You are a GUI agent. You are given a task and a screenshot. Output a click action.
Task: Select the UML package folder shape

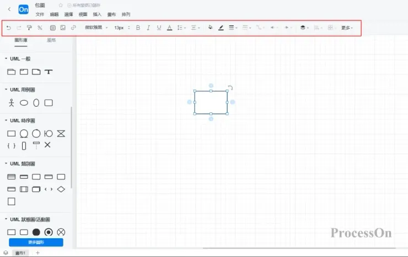[11, 72]
